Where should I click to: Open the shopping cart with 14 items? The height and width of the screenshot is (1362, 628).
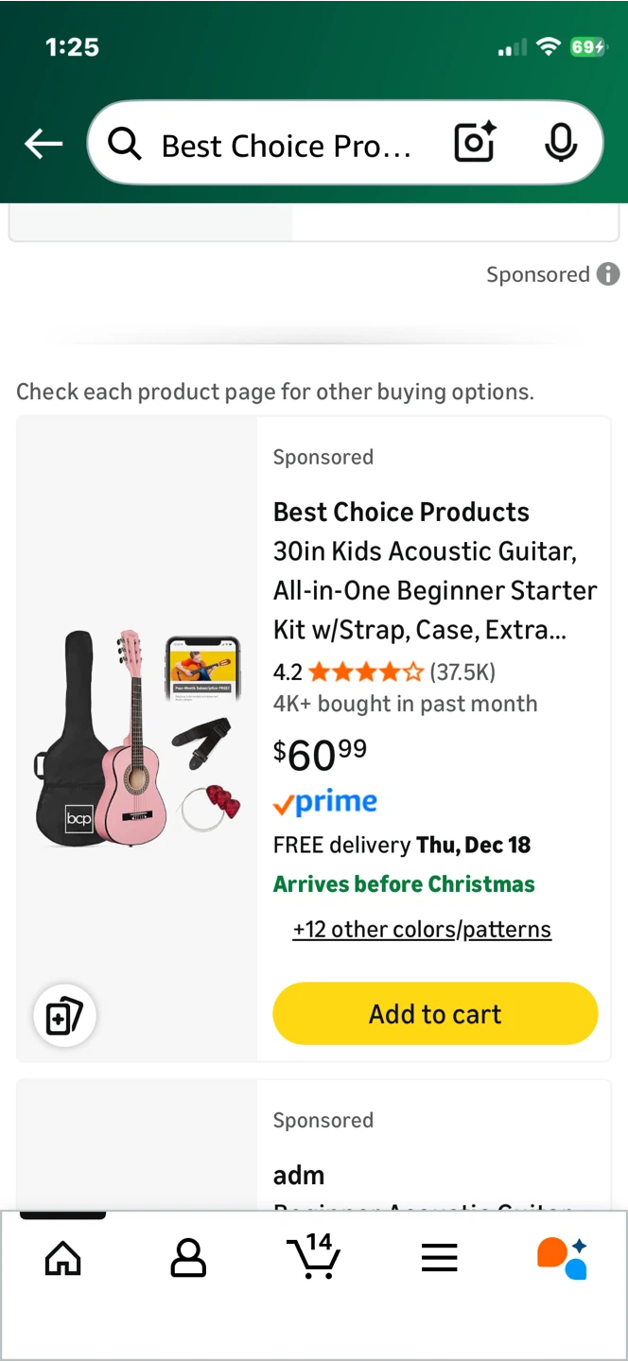[x=313, y=1256]
